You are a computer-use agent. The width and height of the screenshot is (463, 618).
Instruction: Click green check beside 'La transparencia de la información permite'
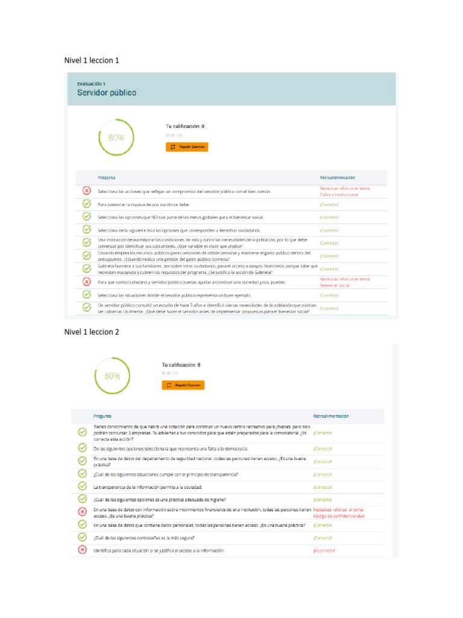(x=82, y=486)
